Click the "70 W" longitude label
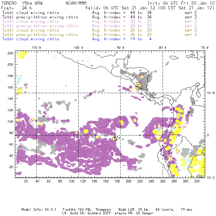Viewport: 216px width, 216px height. (205, 48)
